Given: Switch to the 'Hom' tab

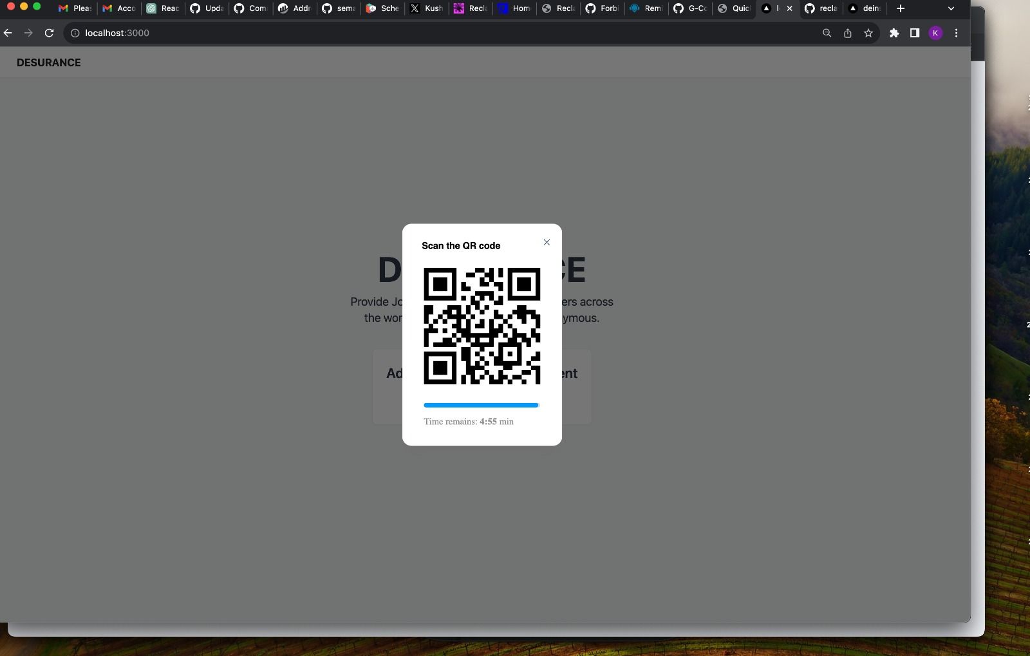Looking at the screenshot, I should click(514, 8).
